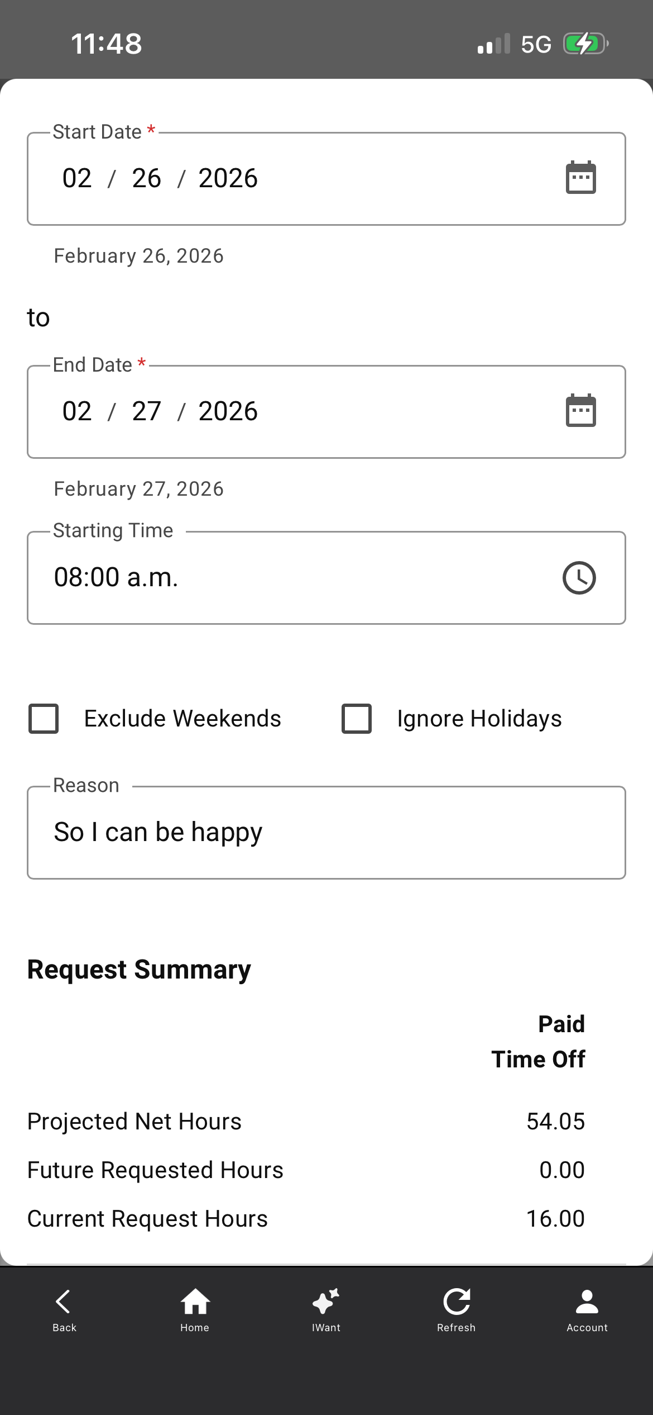Click the Reason text field

pyautogui.click(x=326, y=832)
